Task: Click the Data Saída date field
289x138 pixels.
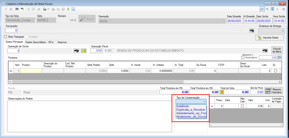Action: point(264,21)
